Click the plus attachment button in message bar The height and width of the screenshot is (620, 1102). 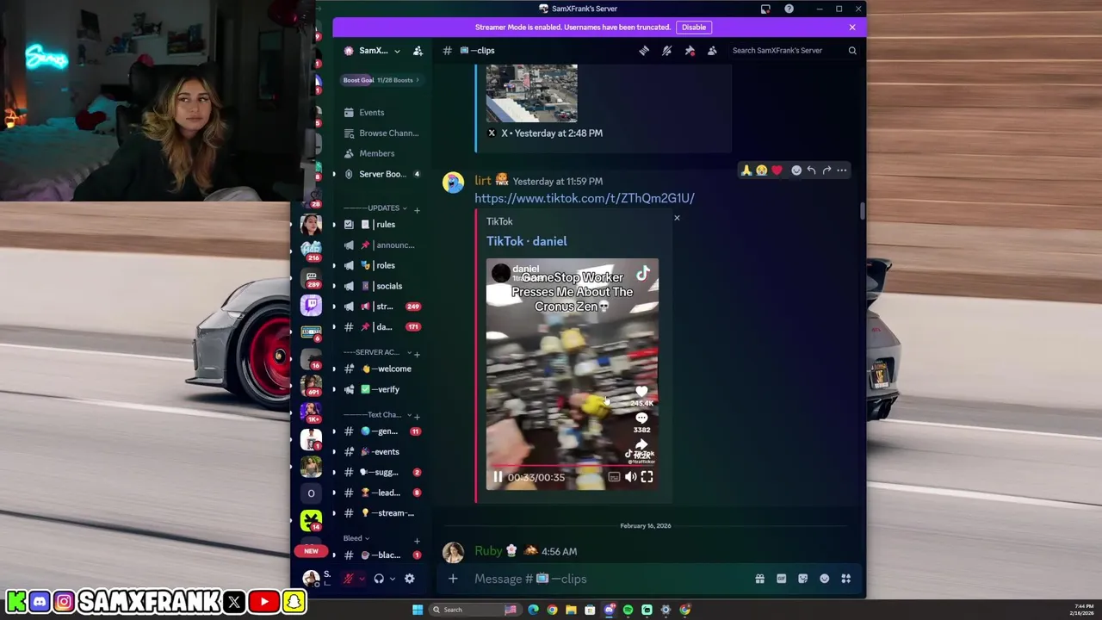click(453, 579)
